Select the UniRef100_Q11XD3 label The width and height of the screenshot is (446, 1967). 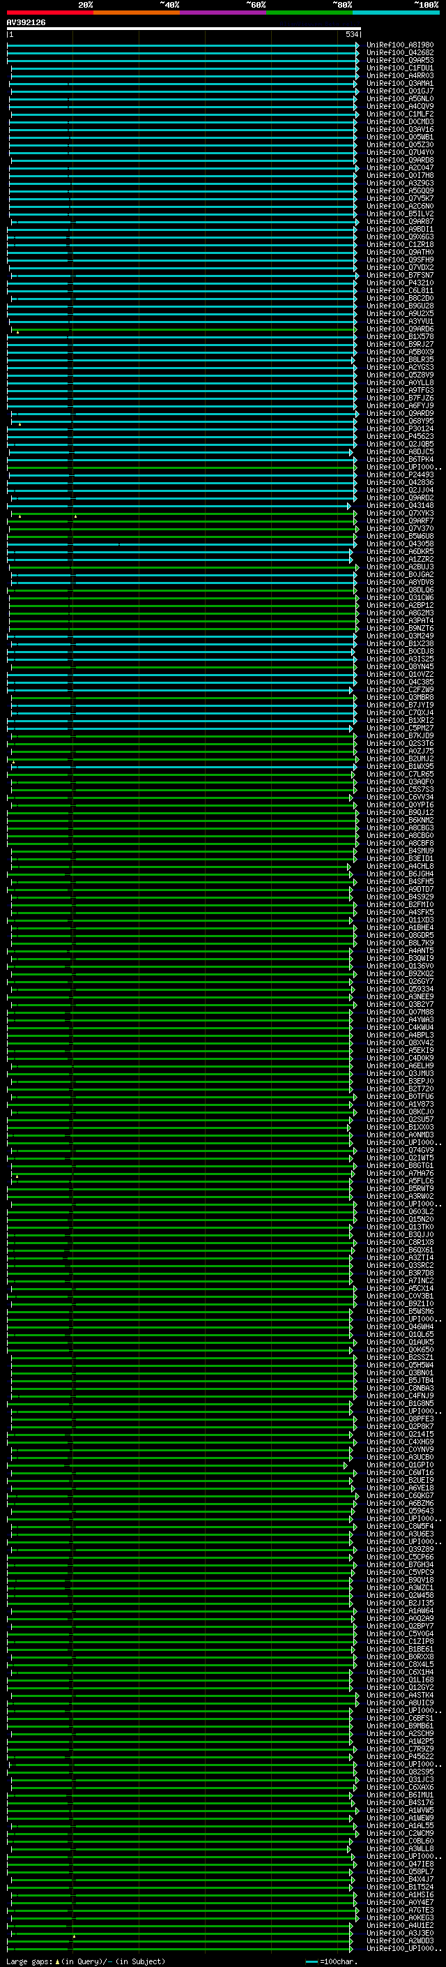(x=399, y=920)
